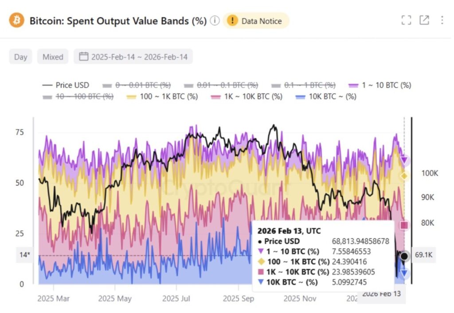
Task: Open the three-dot more options menu
Action: pos(442,20)
